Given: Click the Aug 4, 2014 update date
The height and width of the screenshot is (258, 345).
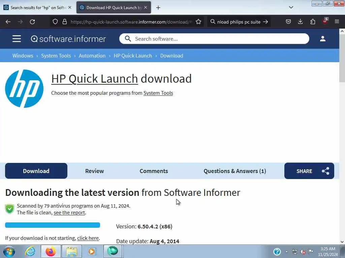Looking at the screenshot, I should (164, 241).
